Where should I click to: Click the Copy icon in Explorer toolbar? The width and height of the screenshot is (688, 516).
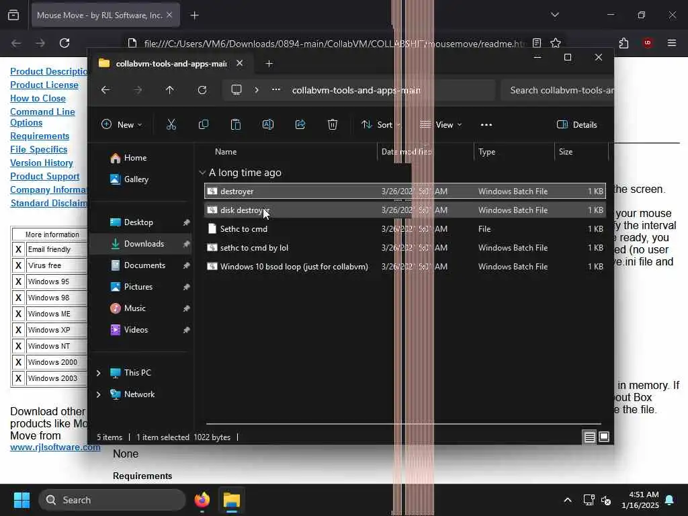tap(204, 124)
